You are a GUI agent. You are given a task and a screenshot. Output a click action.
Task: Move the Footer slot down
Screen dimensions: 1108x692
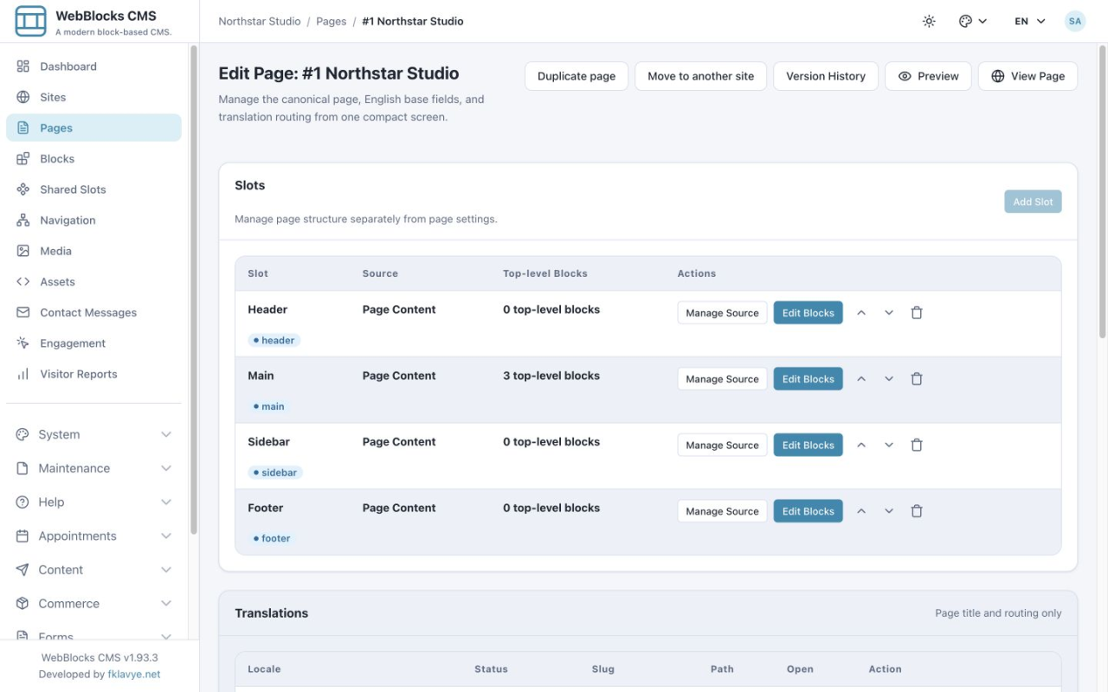coord(889,511)
